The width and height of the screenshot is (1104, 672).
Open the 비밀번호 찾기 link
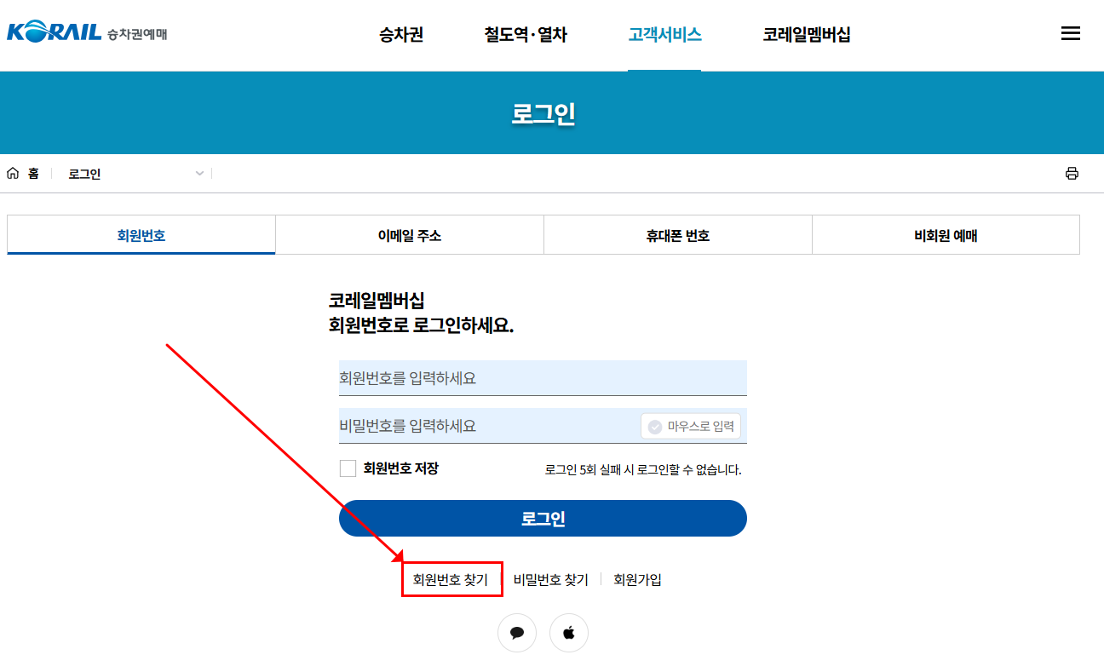(x=549, y=579)
